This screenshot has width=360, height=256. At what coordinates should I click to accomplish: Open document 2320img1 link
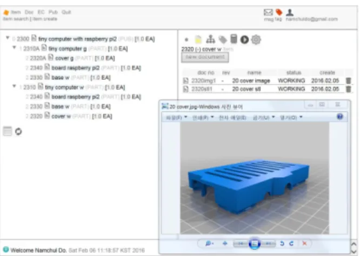pos(203,81)
